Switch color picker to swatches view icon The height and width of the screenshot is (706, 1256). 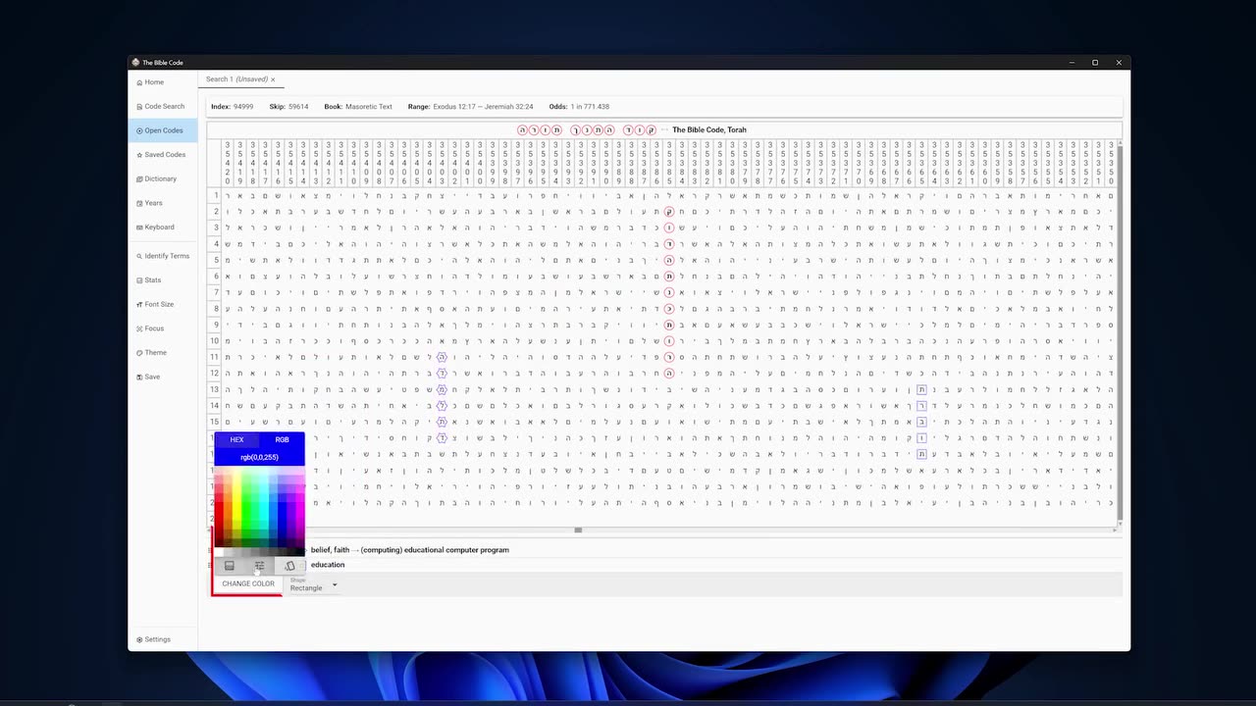[x=289, y=566]
